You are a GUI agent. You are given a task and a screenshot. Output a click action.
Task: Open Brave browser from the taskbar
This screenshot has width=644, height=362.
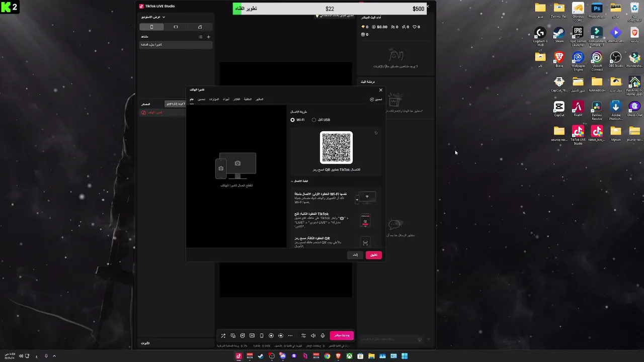(338, 356)
